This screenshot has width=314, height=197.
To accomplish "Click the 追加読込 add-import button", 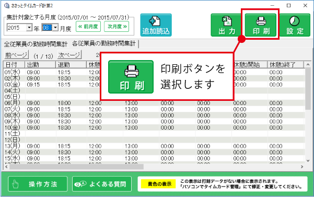I will pos(156,25).
